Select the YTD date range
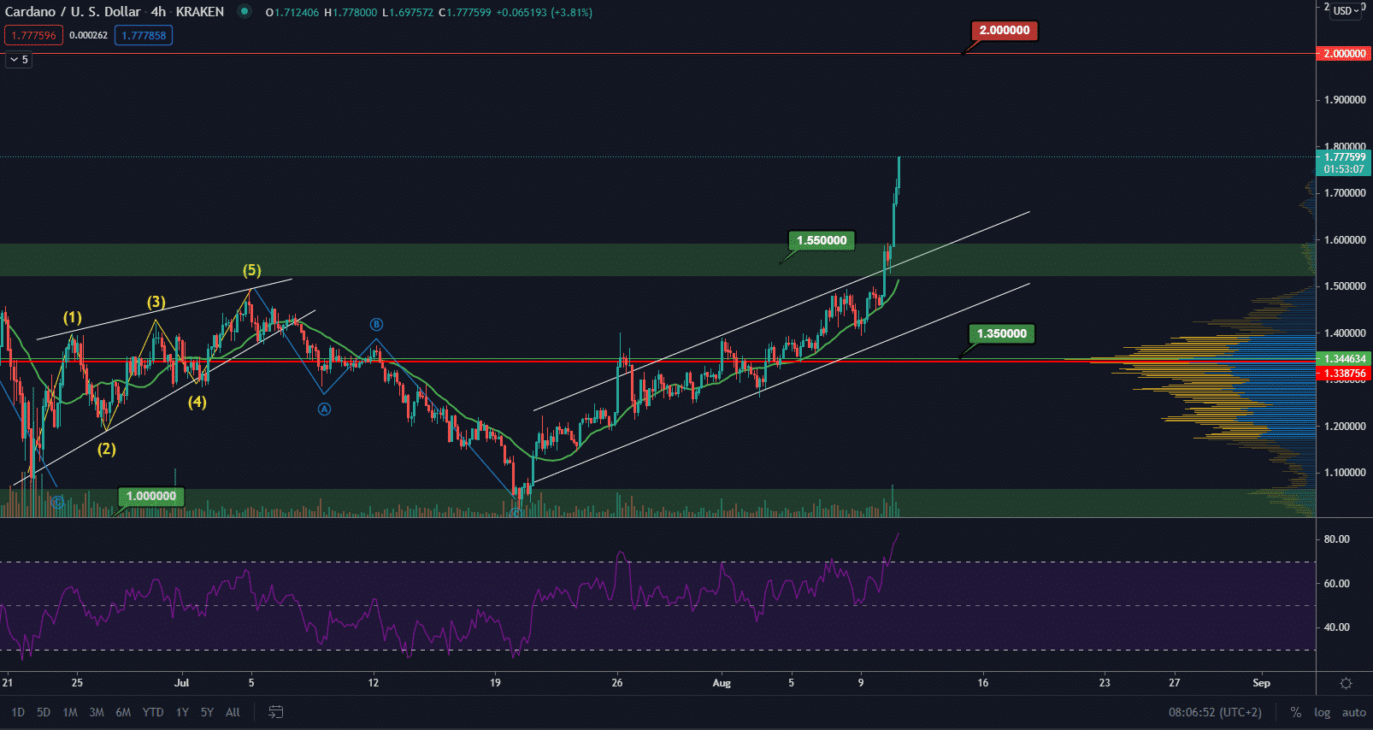This screenshot has height=730, width=1373. 153,712
